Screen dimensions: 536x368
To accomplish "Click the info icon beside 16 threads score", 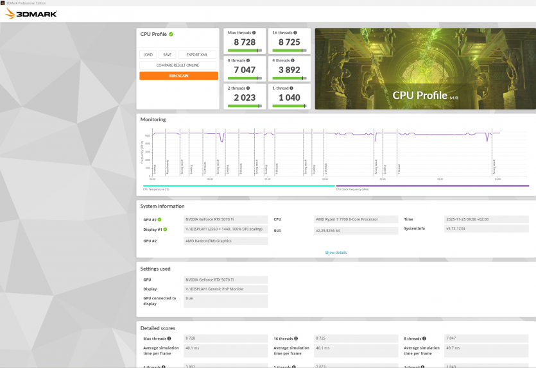I will tap(295, 33).
